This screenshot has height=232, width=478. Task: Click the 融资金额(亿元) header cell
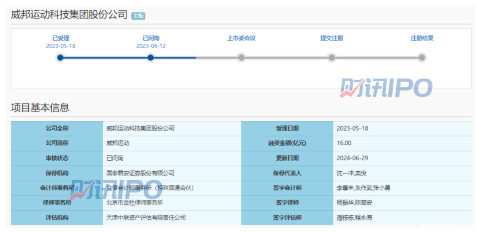point(287,143)
